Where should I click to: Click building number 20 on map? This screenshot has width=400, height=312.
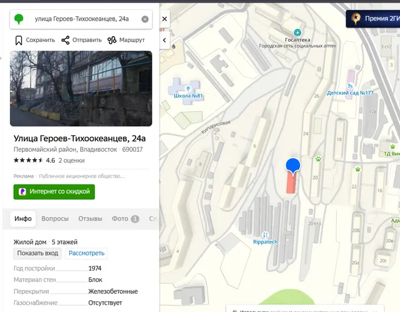pos(315,177)
